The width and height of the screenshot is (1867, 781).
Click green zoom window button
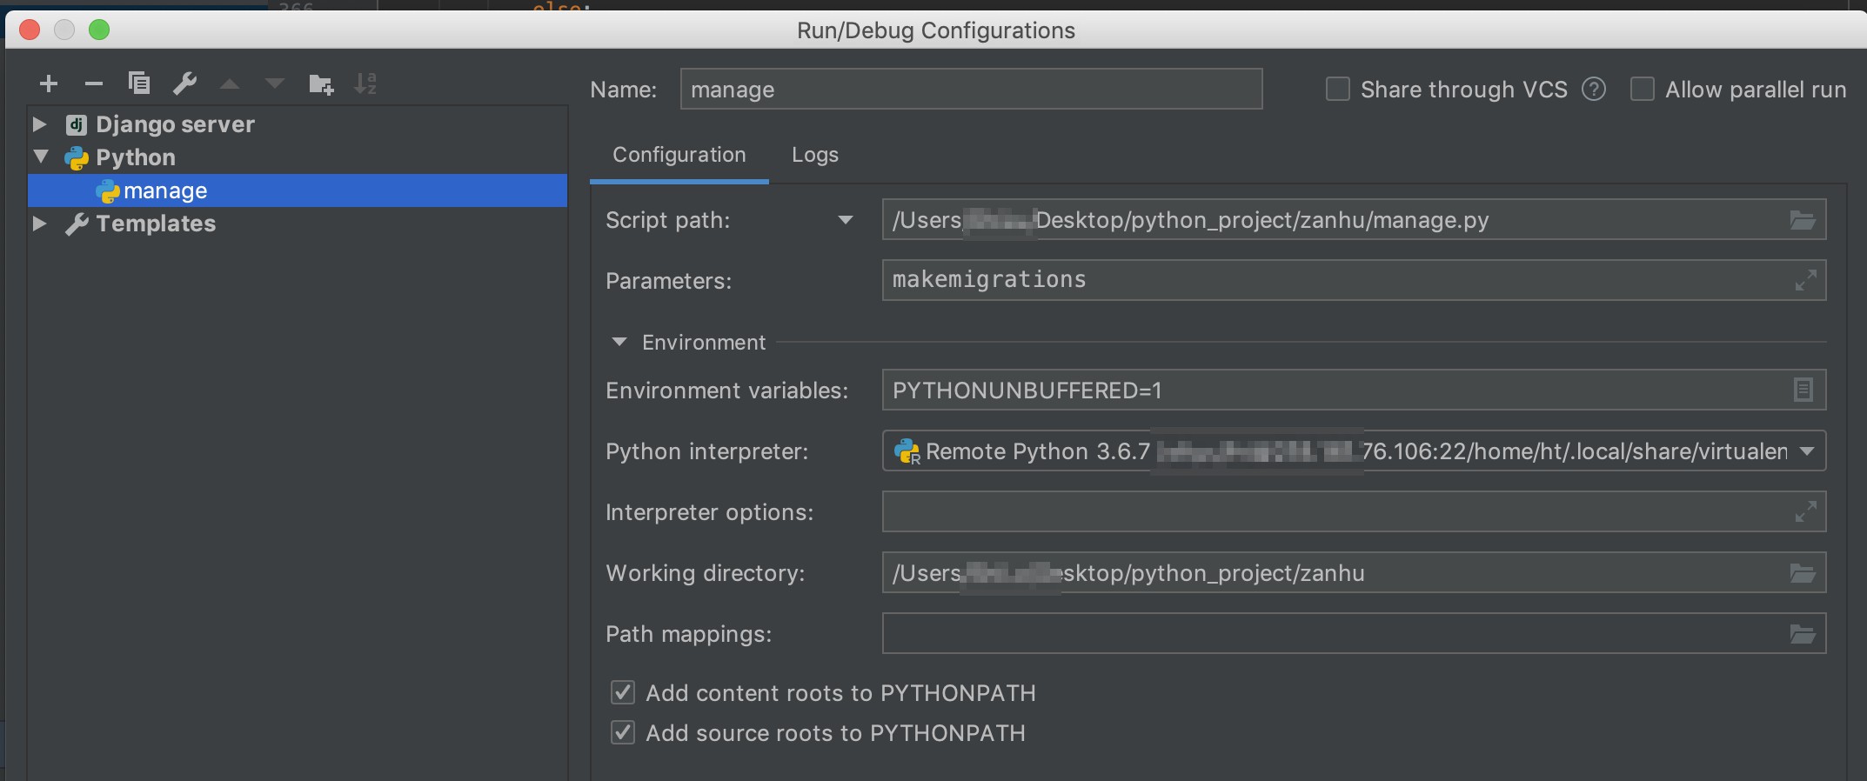pyautogui.click(x=99, y=30)
